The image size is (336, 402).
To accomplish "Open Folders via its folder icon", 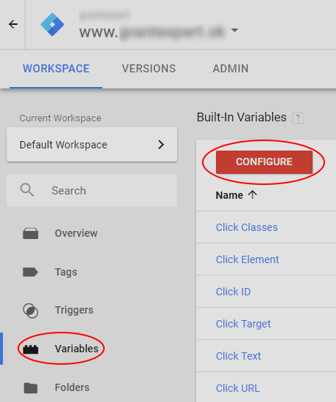I will click(x=31, y=388).
